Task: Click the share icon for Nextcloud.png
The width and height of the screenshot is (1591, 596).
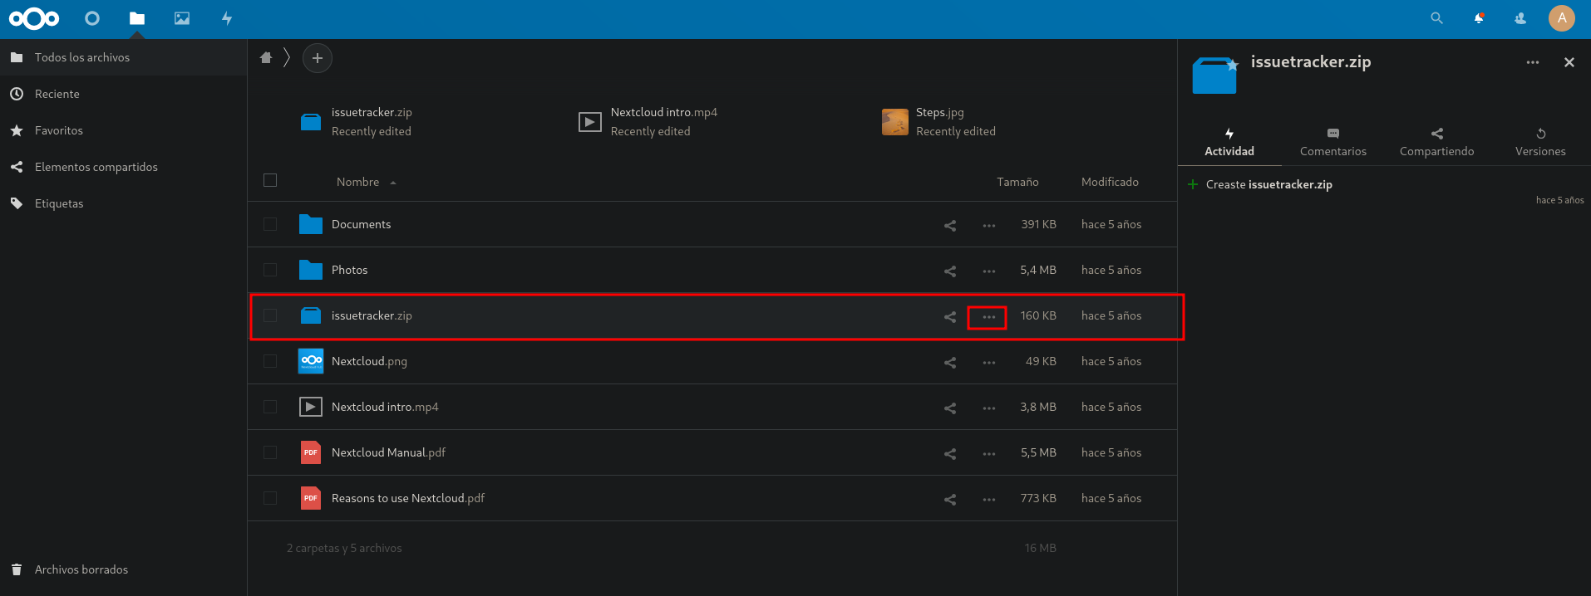Action: click(x=950, y=362)
